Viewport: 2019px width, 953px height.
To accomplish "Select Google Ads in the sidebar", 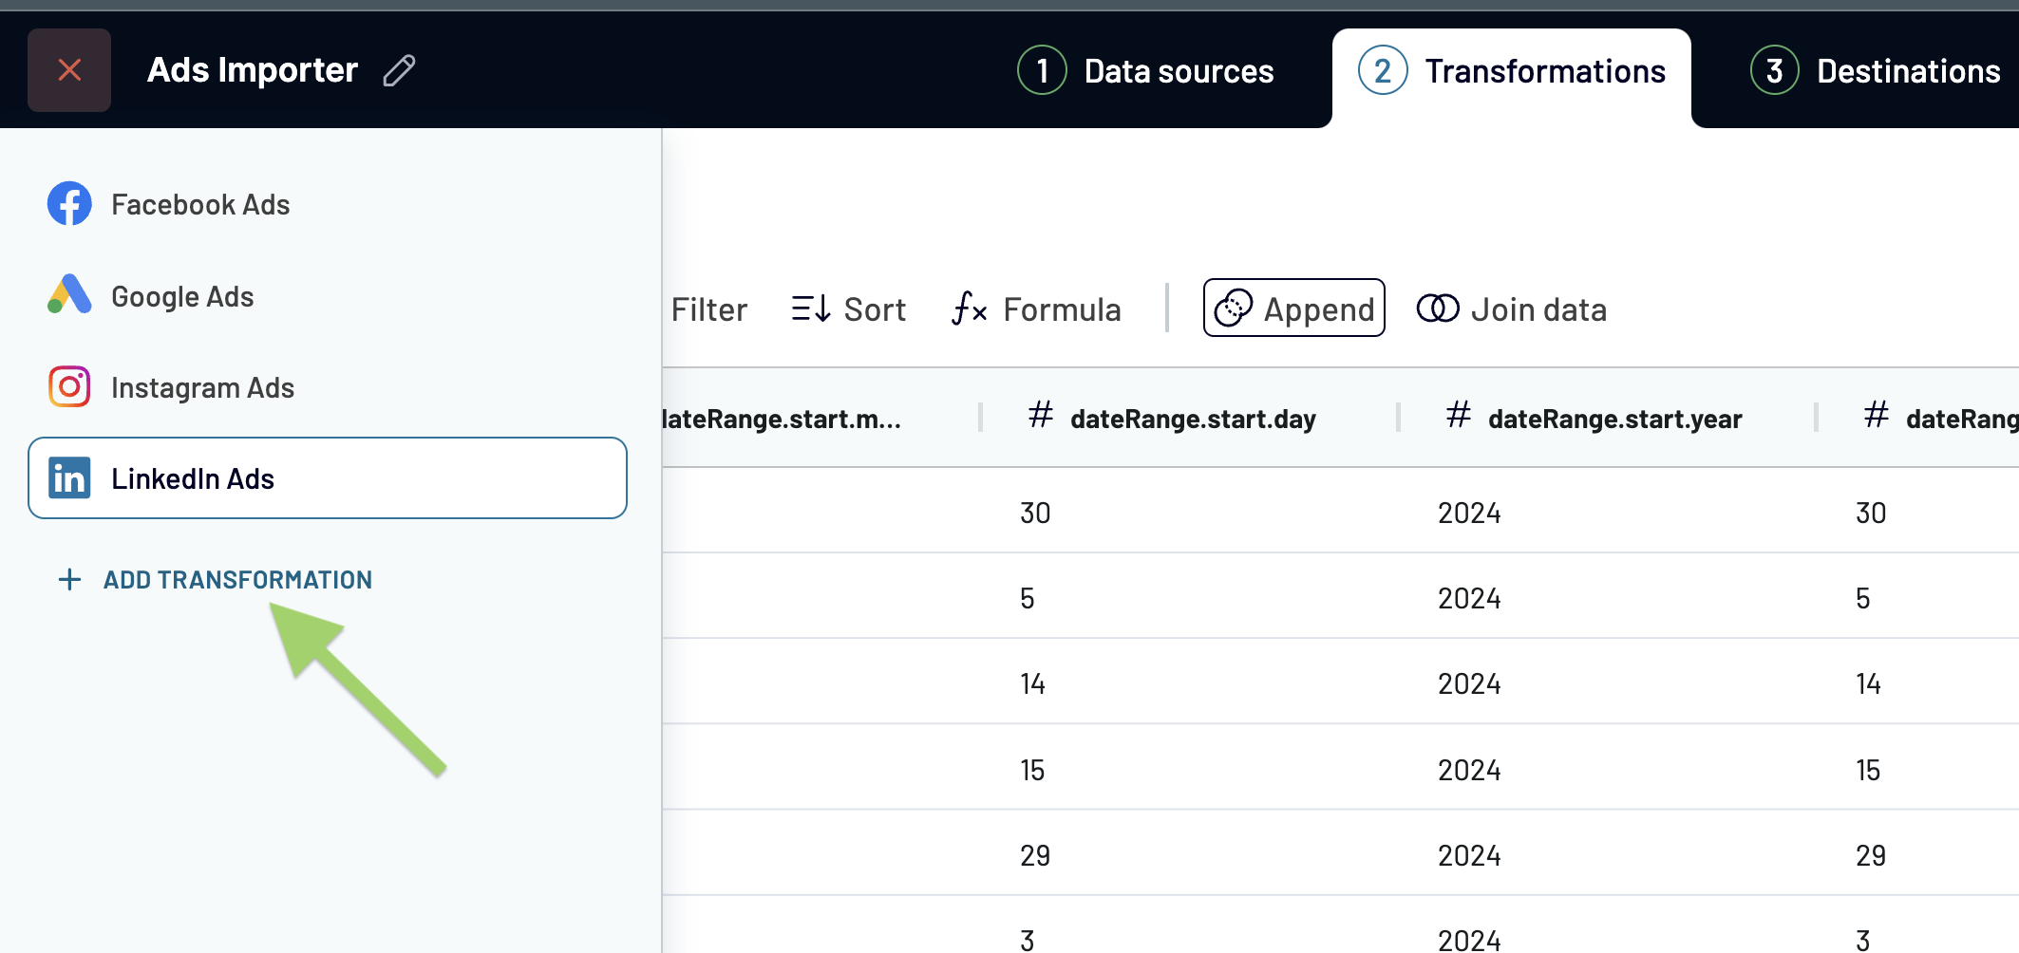I will (182, 296).
